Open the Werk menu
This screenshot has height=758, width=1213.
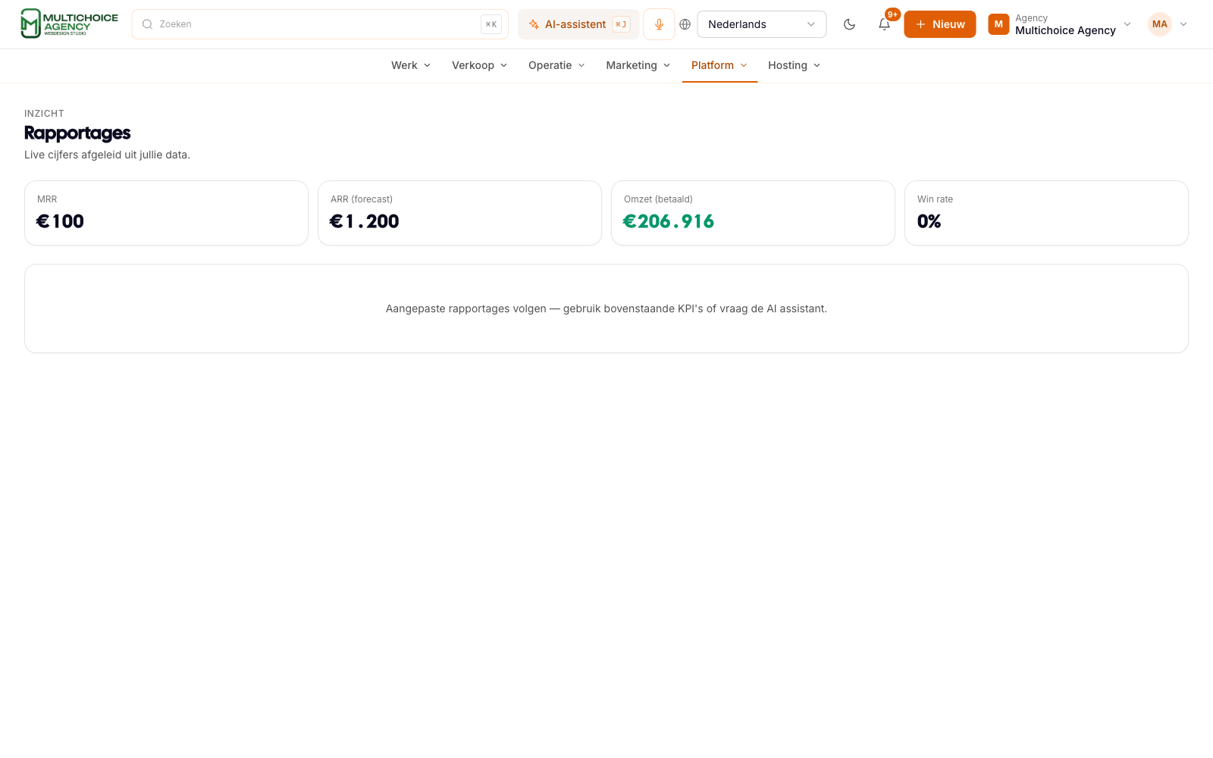(x=411, y=65)
